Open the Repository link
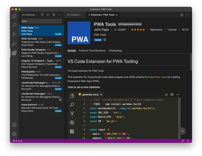 [x=156, y=29]
